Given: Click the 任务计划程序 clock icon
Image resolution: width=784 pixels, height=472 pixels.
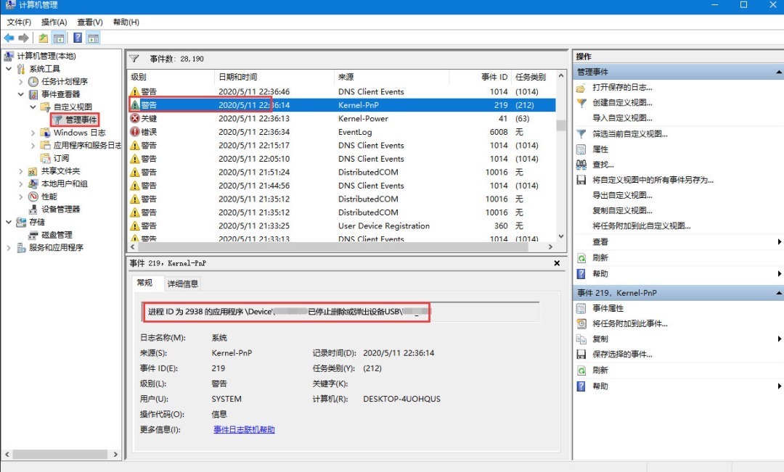Looking at the screenshot, I should point(33,82).
